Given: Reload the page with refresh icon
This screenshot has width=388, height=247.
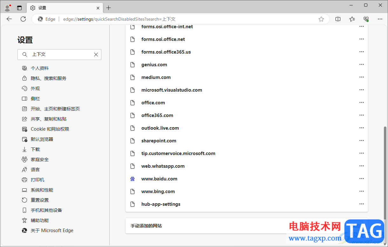Looking at the screenshot, I should coord(23,19).
